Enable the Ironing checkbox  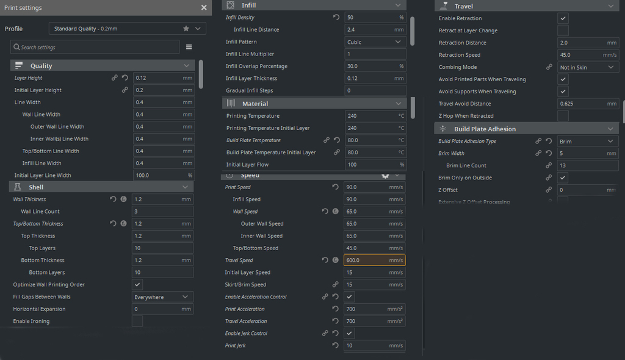pyautogui.click(x=137, y=321)
